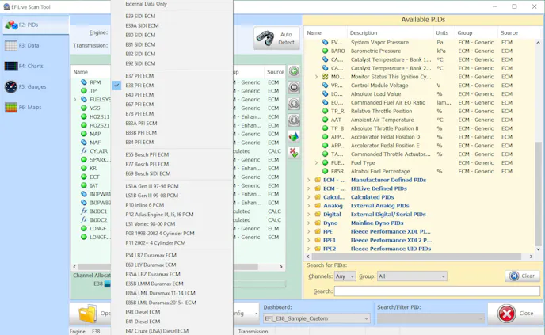Open the F5: Gauges panel icon

(x=11, y=86)
